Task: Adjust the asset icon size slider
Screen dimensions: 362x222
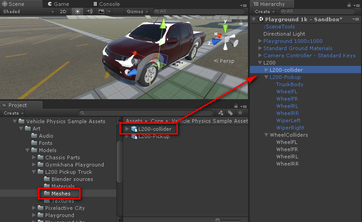Action: point(218,220)
